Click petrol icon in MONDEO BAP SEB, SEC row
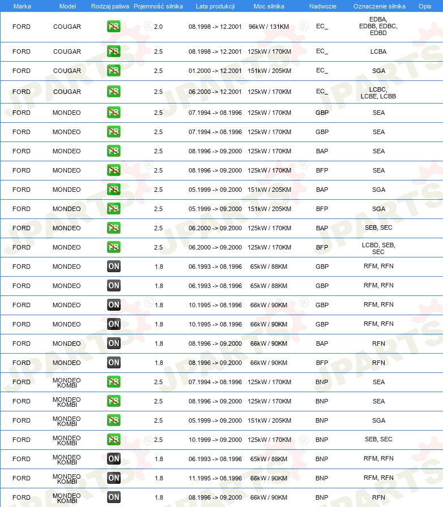 [x=114, y=228]
